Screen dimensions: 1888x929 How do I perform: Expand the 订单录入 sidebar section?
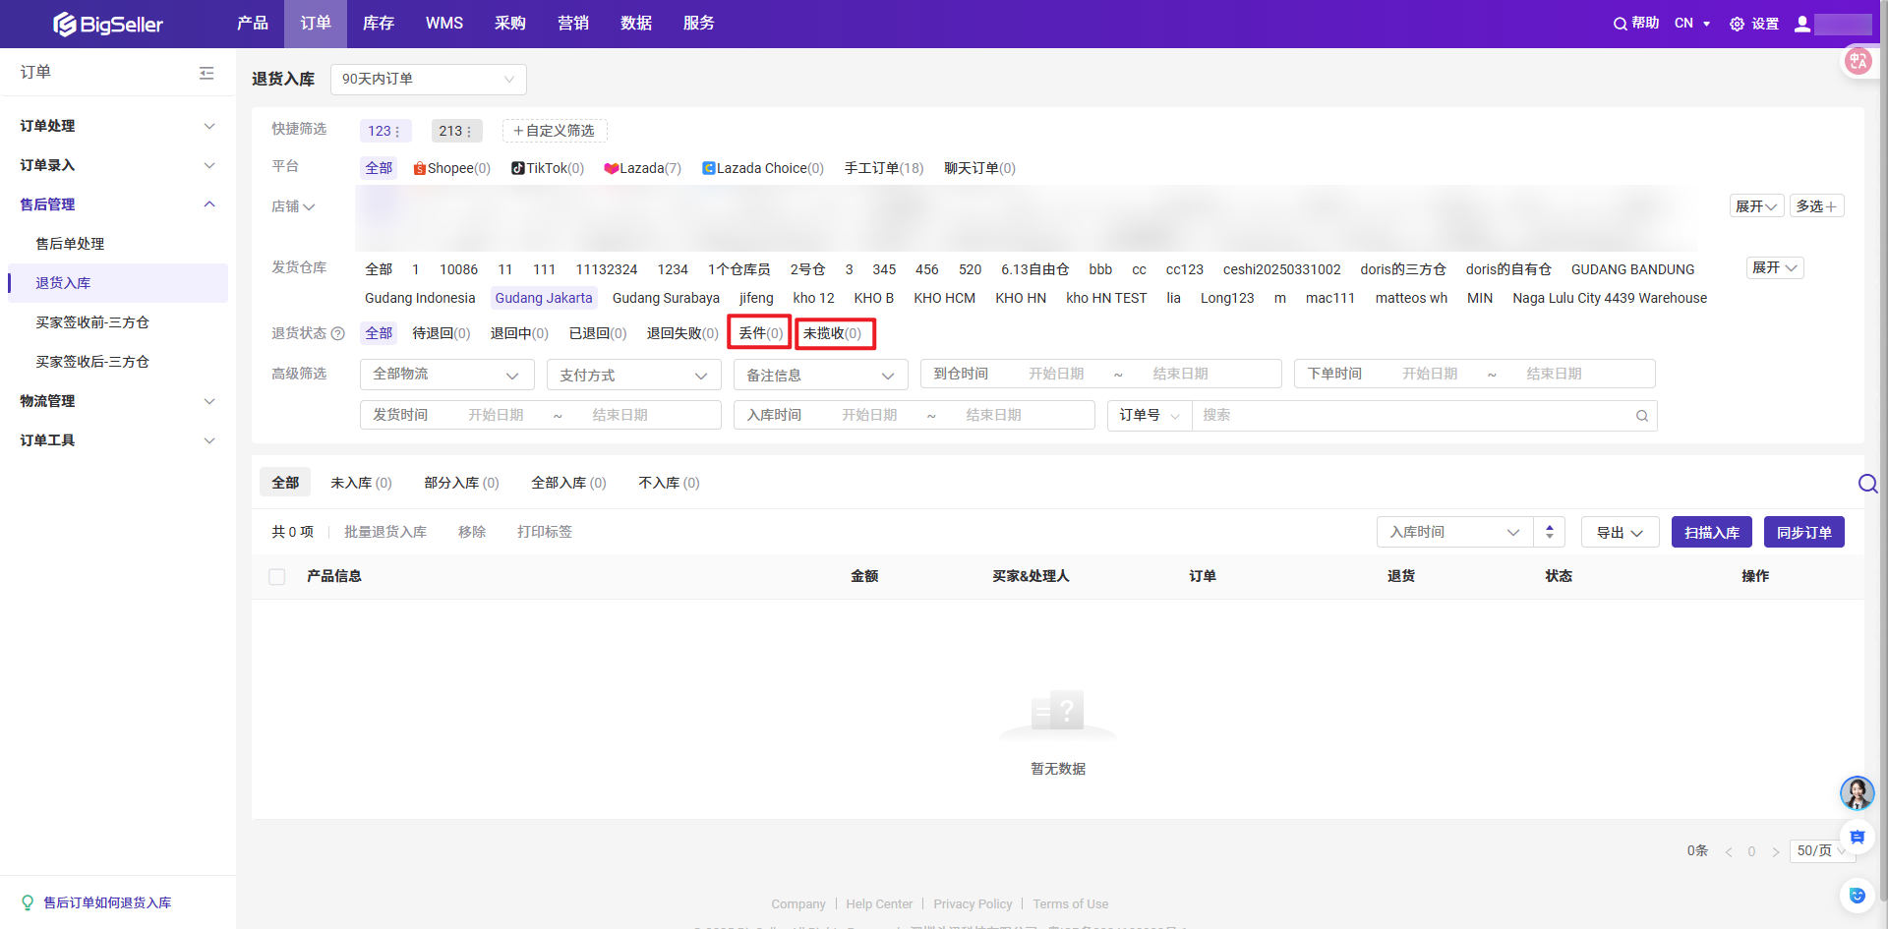point(118,165)
